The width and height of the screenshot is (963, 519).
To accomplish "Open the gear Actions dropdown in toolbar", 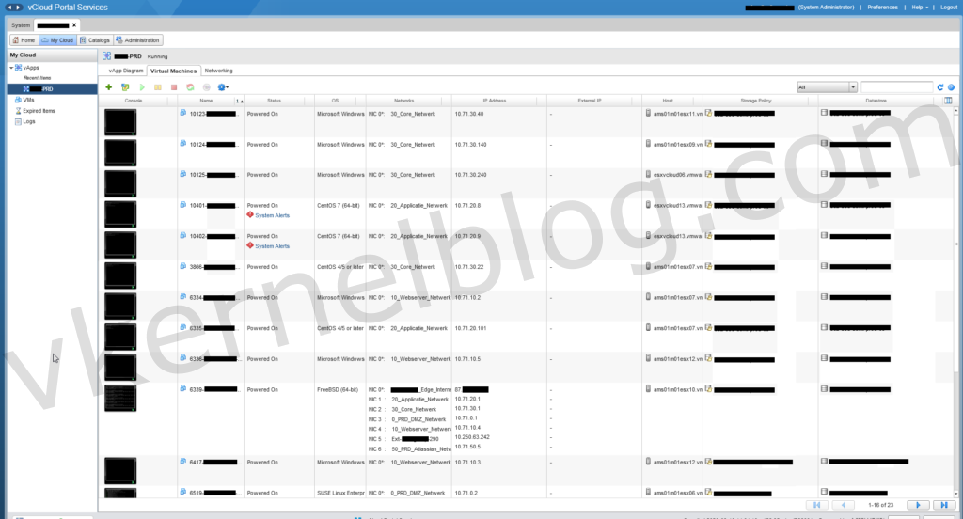I will [x=223, y=87].
